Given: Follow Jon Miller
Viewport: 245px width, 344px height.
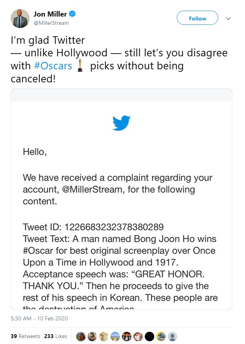Looking at the screenshot, I should coord(197,18).
